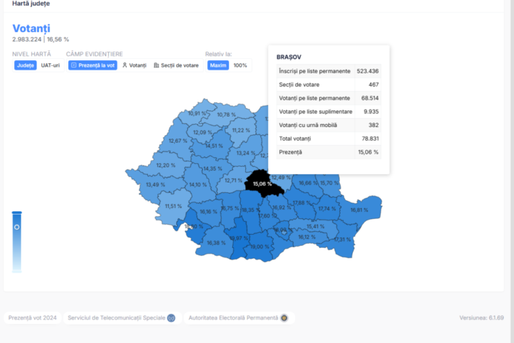This screenshot has height=343, width=514.
Task: Click Total votanți value 78.831
Action: 370,139
